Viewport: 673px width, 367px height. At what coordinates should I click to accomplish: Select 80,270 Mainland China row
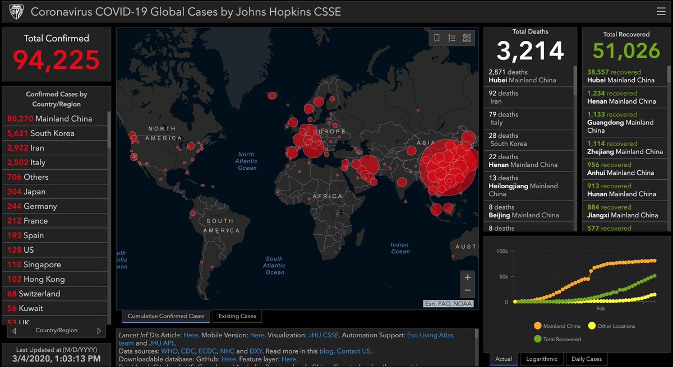point(54,119)
